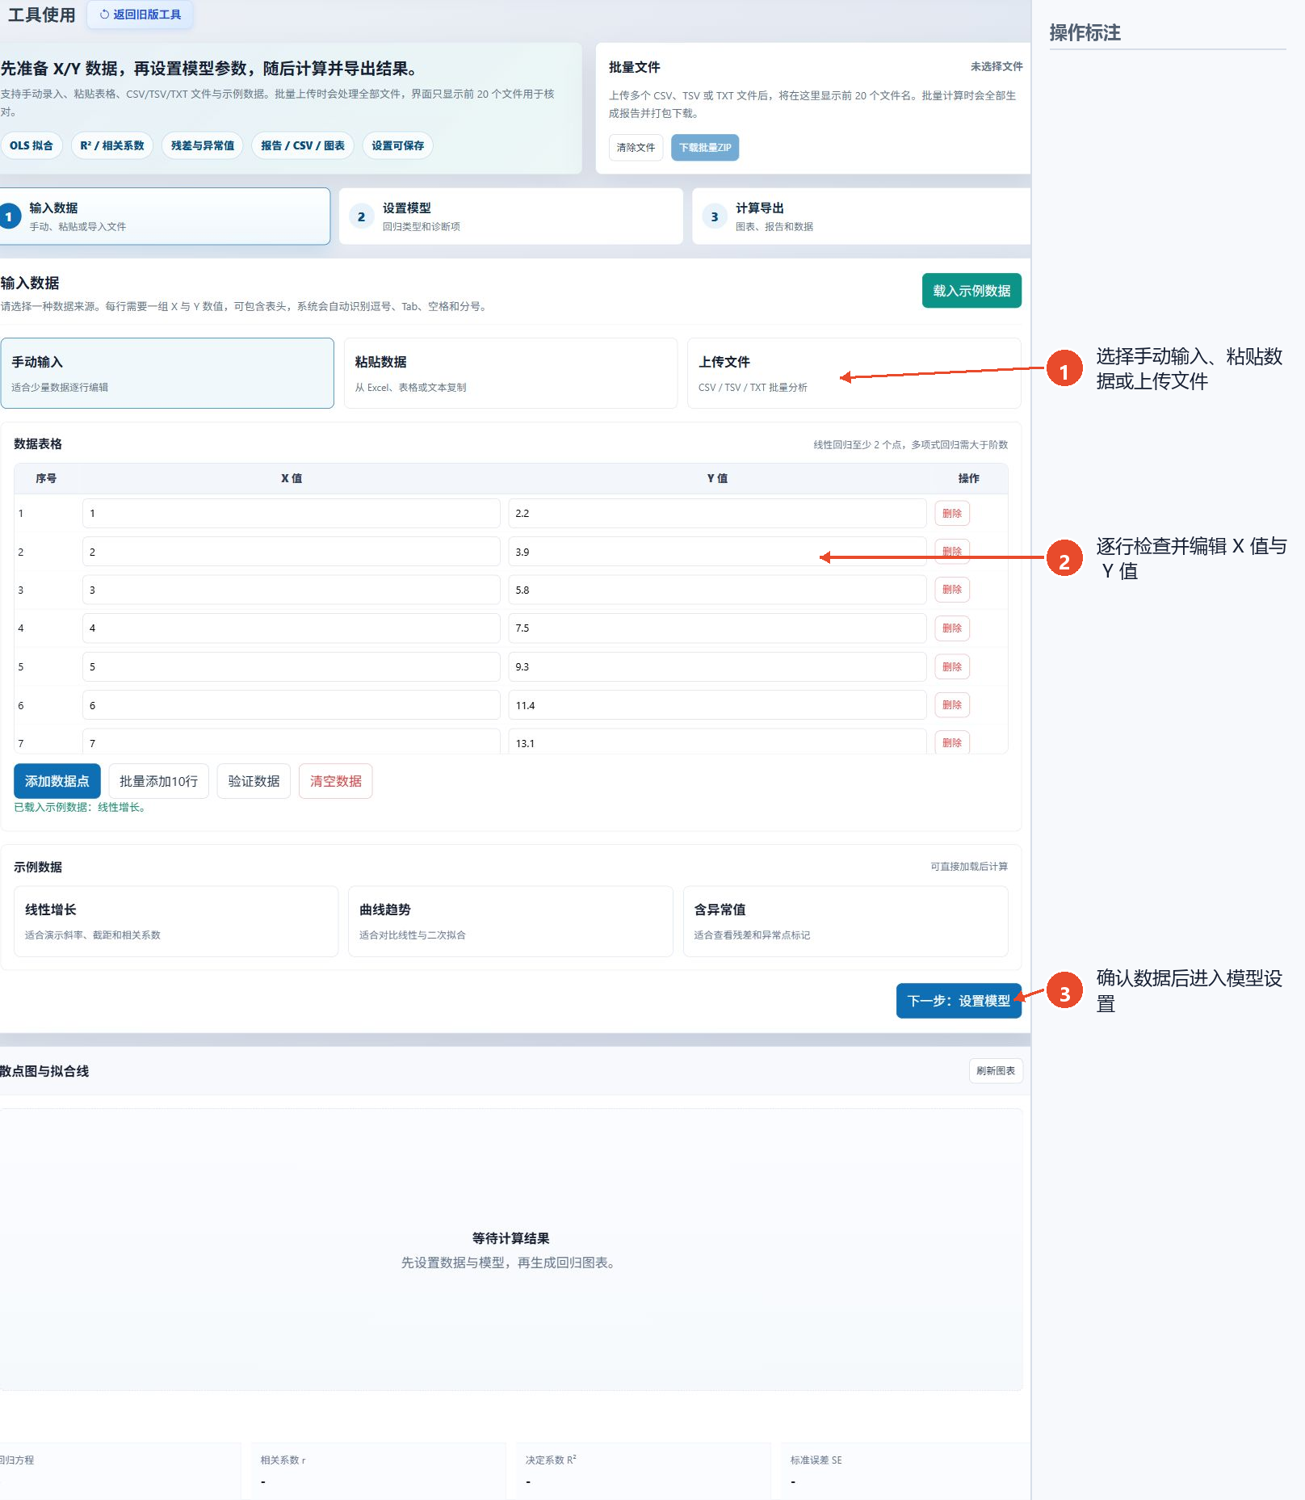Screen dimensions: 1305x1500
Task: Edit Y value field showing 3.9
Action: (717, 553)
